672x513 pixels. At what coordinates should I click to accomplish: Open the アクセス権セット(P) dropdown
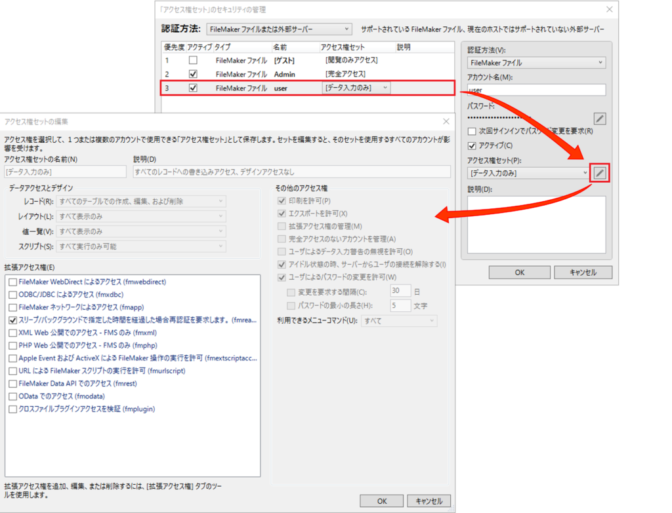point(528,173)
